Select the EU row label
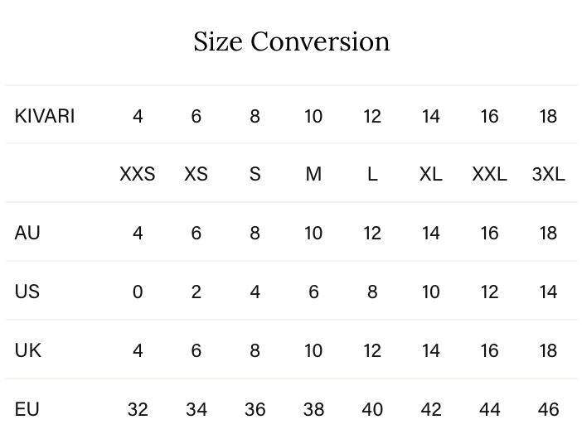The image size is (582, 434). [x=27, y=409]
